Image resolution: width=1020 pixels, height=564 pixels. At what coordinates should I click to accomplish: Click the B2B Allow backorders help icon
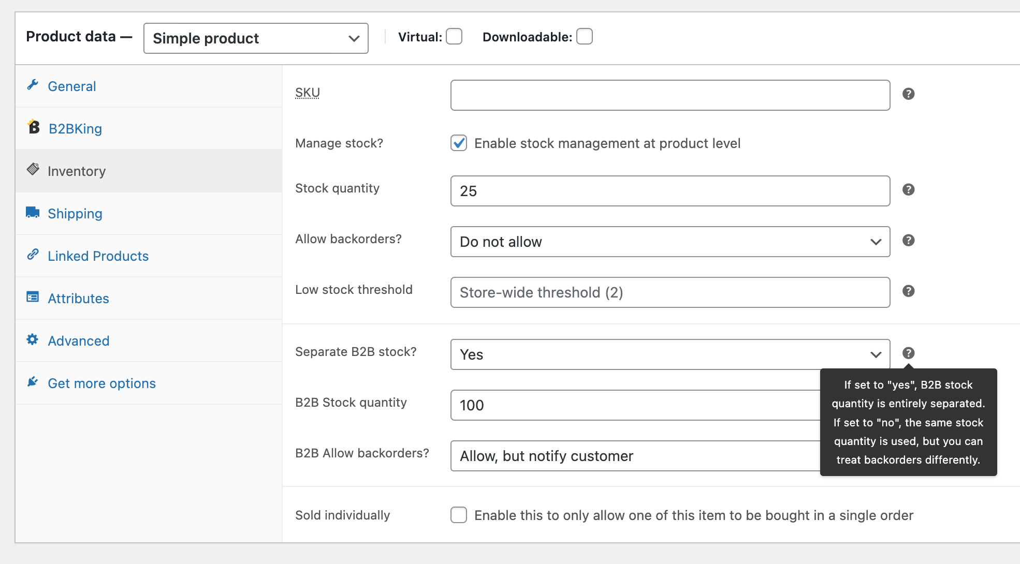(x=908, y=456)
